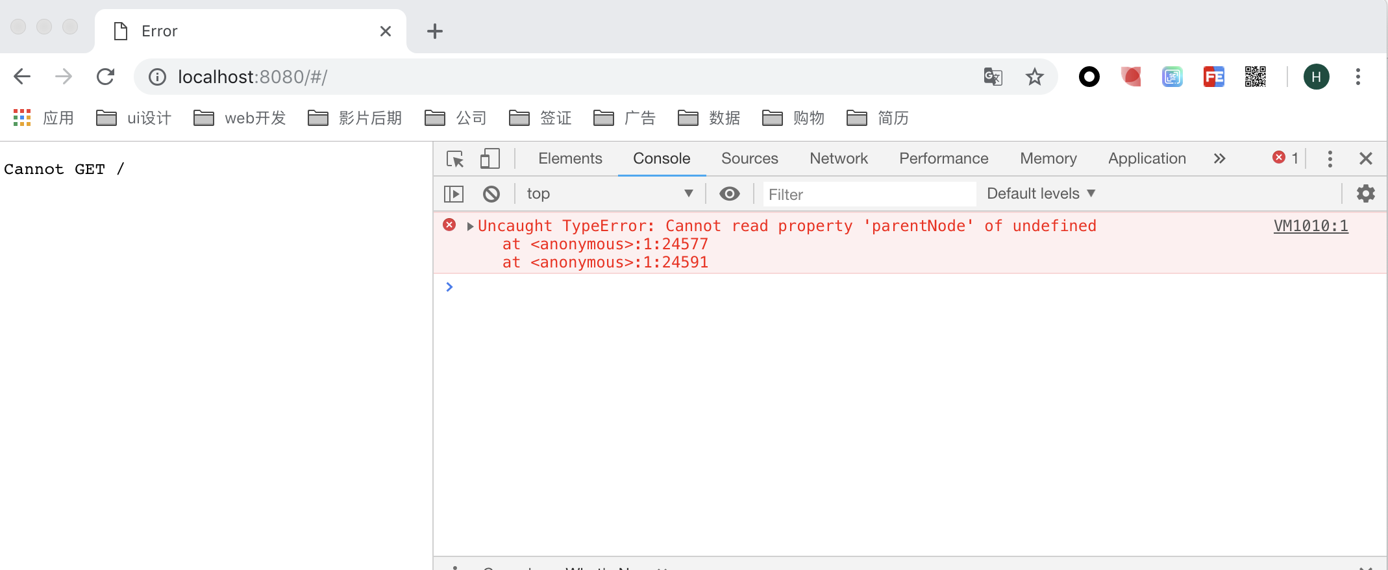Open the Memory tab
Screen dimensions: 1388x570
tap(1048, 158)
